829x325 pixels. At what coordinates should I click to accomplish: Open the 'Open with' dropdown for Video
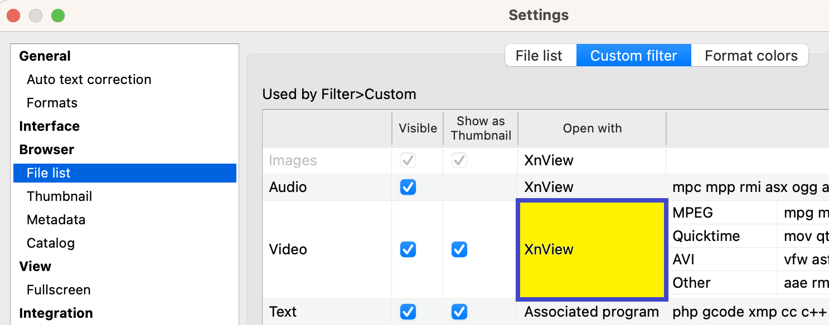click(x=592, y=250)
